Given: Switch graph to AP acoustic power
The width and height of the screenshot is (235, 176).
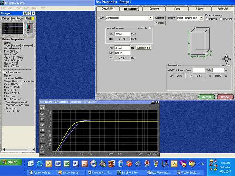Looking at the screenshot, I should [x=42, y=119].
